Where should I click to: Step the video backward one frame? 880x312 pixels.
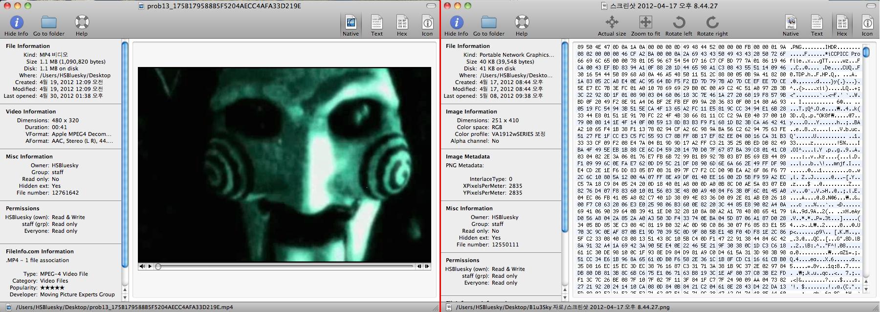(419, 267)
